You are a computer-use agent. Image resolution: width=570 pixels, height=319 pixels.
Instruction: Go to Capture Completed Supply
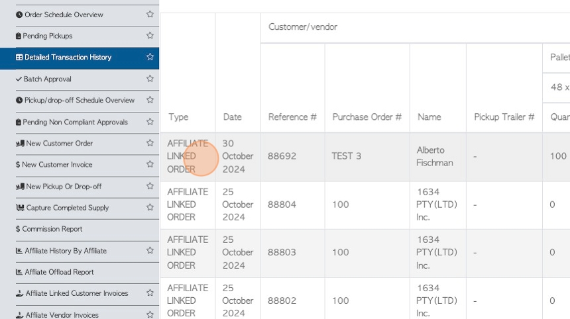pos(68,208)
